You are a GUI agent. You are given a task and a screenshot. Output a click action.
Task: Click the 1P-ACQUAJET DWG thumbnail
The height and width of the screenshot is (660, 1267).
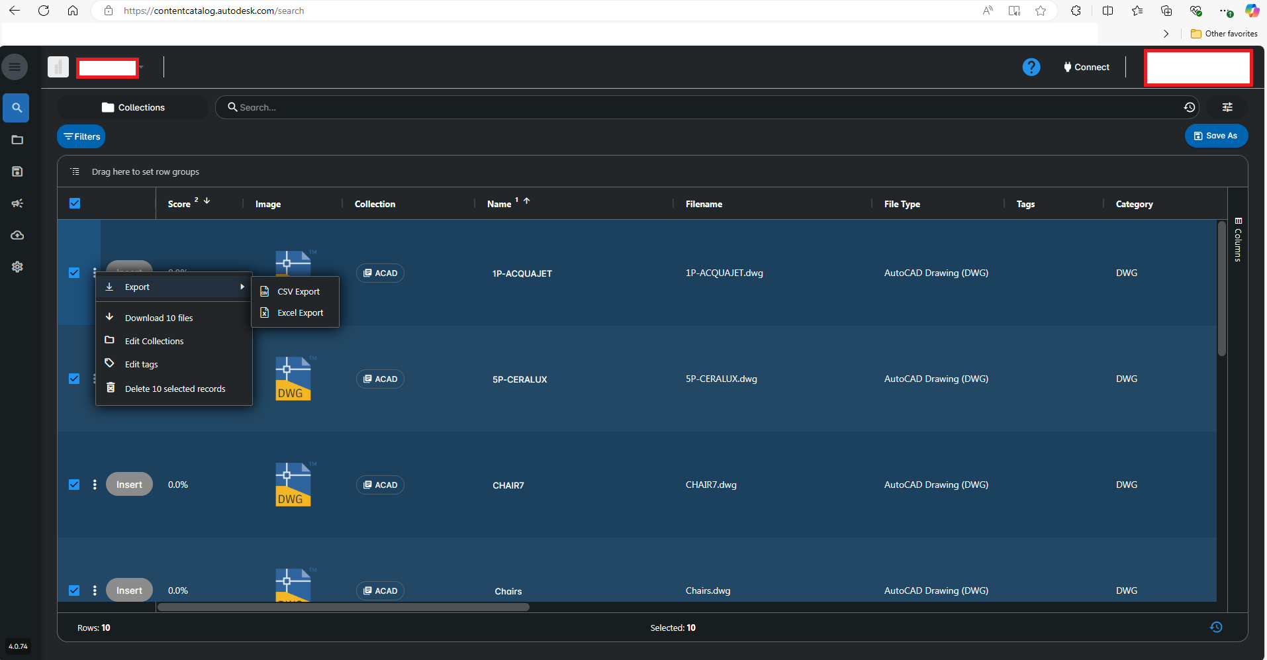[294, 263]
